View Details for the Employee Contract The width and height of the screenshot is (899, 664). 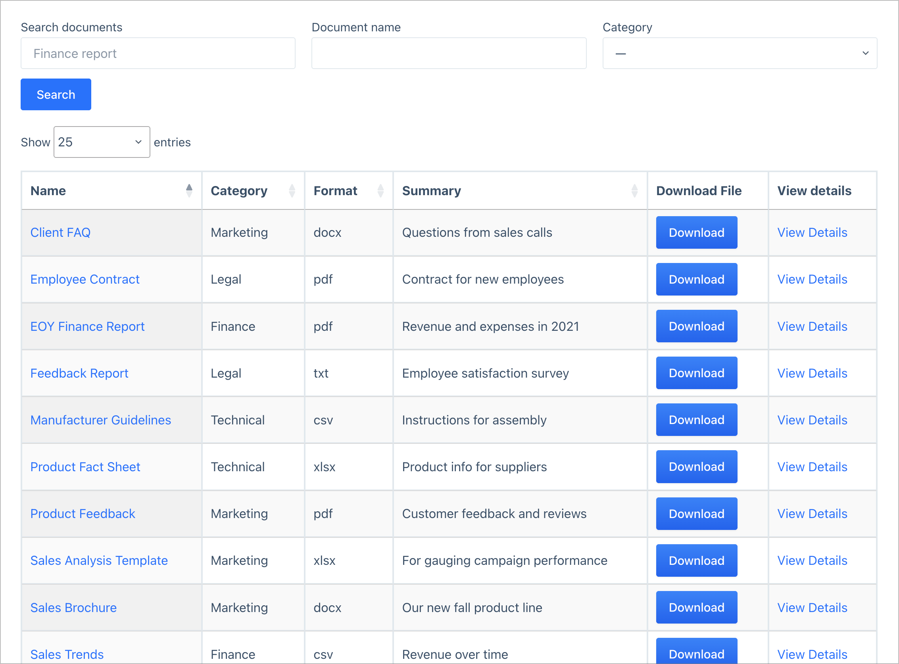pos(812,279)
